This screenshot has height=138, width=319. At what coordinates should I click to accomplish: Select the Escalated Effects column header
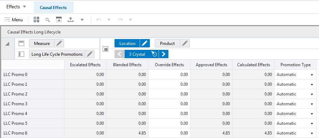pos(85,65)
